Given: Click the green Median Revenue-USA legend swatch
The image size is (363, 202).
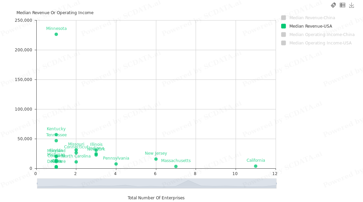Looking at the screenshot, I should pos(284,26).
